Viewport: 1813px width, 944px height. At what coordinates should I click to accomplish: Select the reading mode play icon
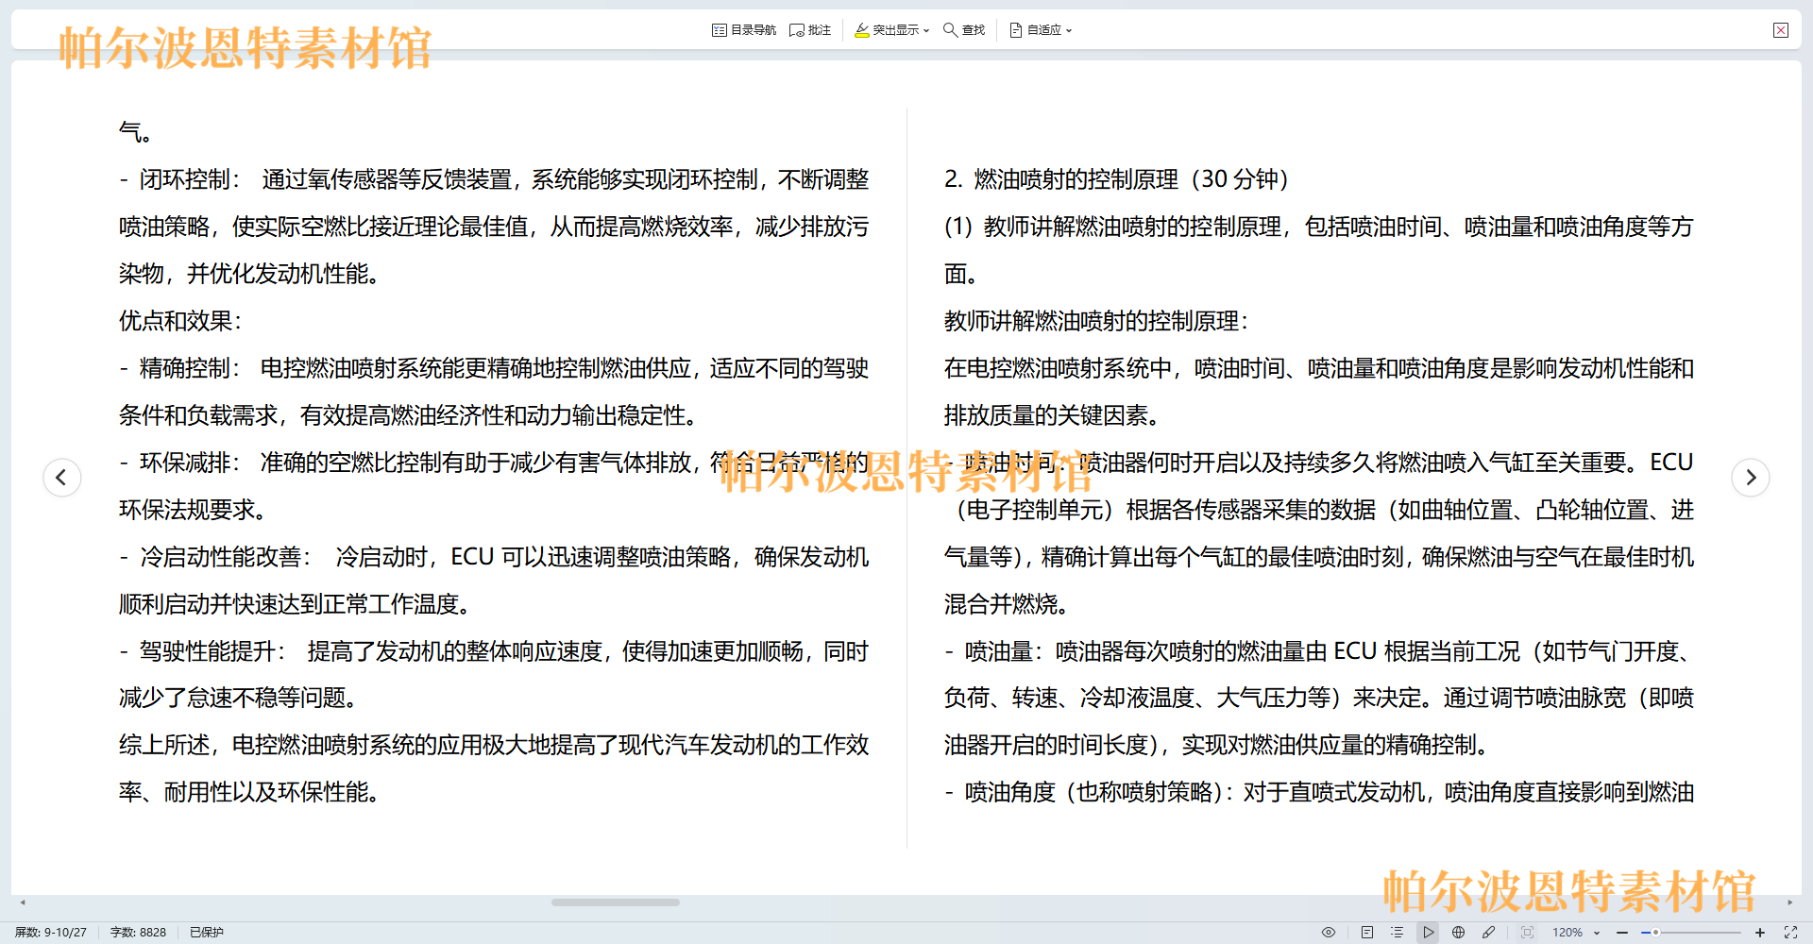pyautogui.click(x=1429, y=932)
